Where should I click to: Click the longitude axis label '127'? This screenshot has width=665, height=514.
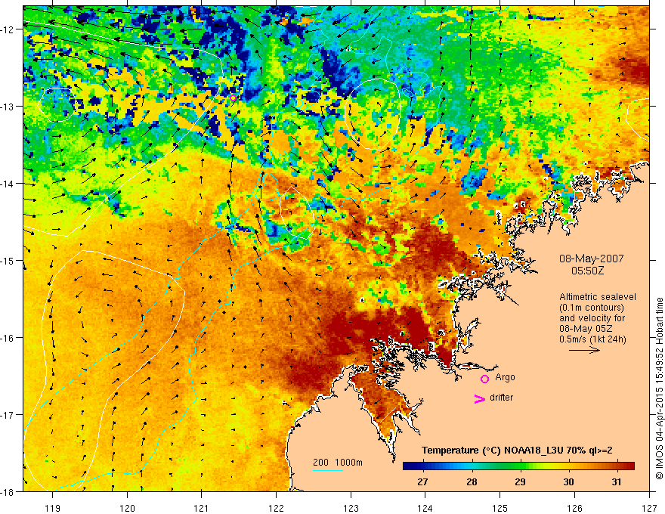[x=649, y=508]
